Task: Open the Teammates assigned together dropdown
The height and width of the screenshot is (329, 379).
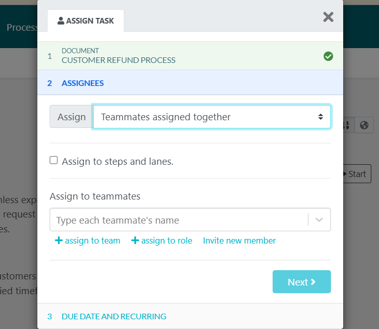Action: pyautogui.click(x=212, y=117)
